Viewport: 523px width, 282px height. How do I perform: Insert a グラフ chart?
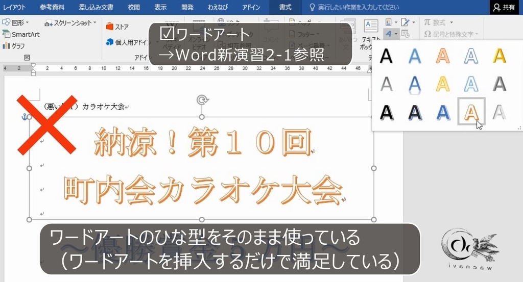coord(14,45)
